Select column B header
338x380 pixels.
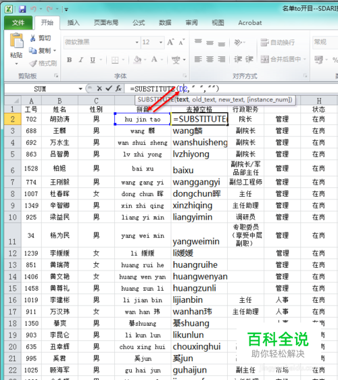[x=59, y=101]
